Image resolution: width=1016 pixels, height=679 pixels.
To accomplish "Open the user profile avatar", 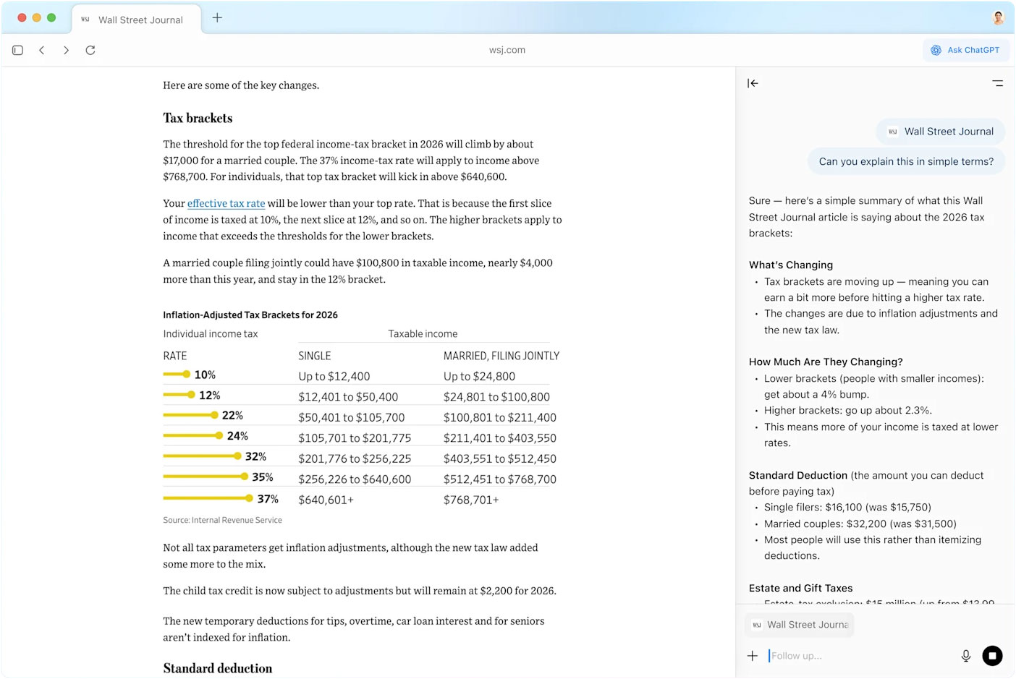I will 998,18.
